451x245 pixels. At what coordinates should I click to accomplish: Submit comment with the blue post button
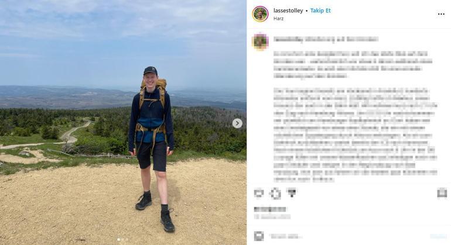(x=438, y=236)
